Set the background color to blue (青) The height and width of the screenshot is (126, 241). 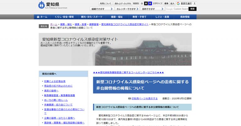150,3
